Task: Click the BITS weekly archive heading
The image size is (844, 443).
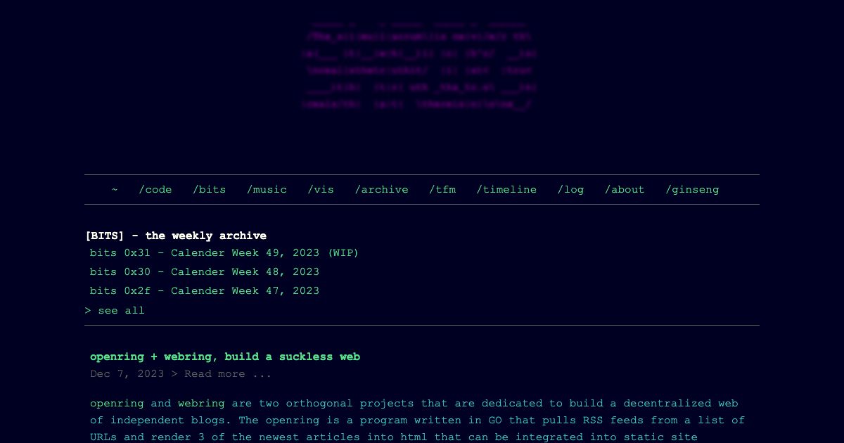Action: [x=176, y=236]
